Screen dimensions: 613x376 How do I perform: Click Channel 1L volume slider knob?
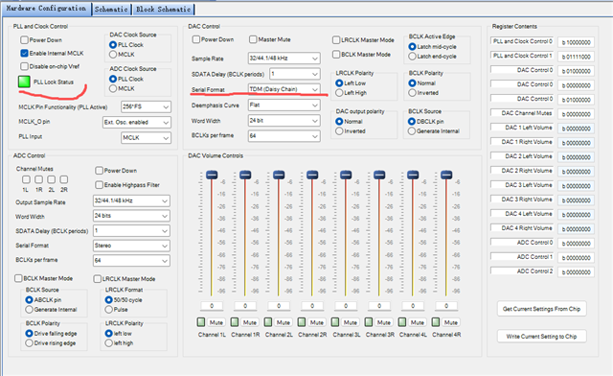tap(212, 175)
